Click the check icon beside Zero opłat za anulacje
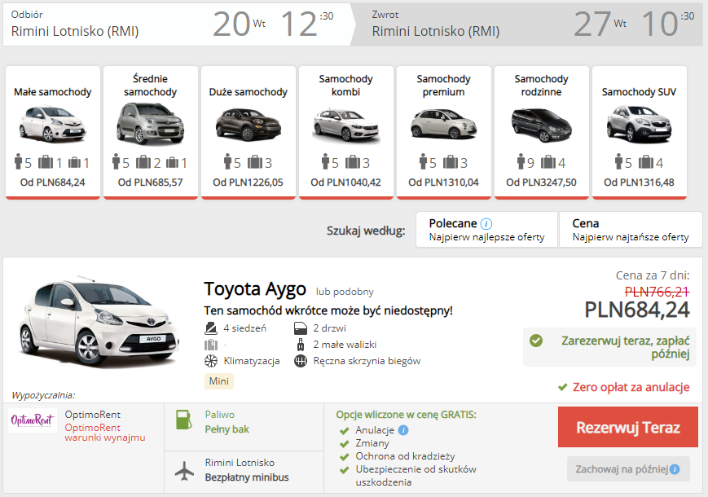Screen dimensions: 708x497 pyautogui.click(x=563, y=387)
